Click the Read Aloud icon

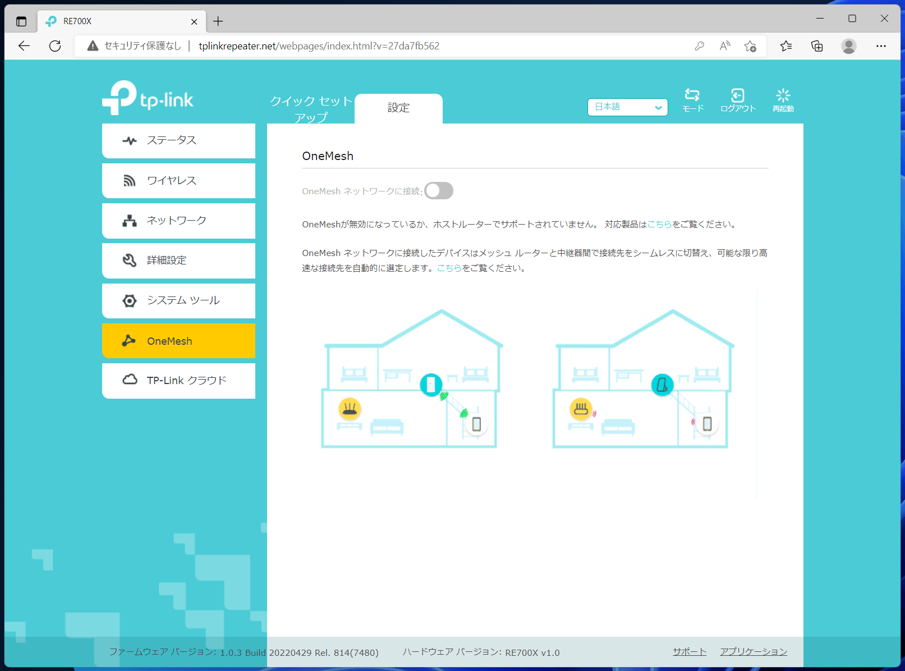click(725, 46)
